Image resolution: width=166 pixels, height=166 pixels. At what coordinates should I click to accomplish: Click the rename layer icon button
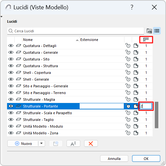(73, 144)
